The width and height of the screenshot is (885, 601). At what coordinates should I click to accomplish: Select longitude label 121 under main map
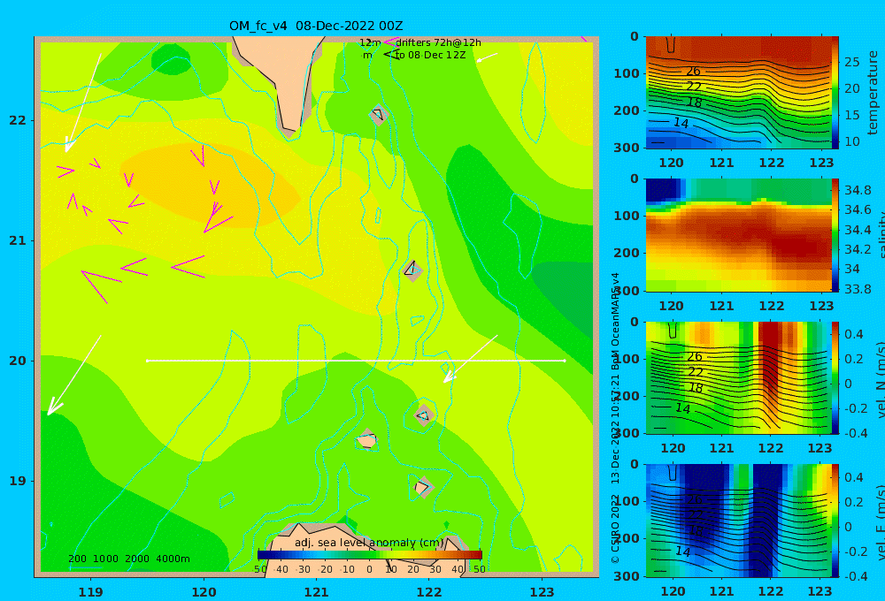316,592
